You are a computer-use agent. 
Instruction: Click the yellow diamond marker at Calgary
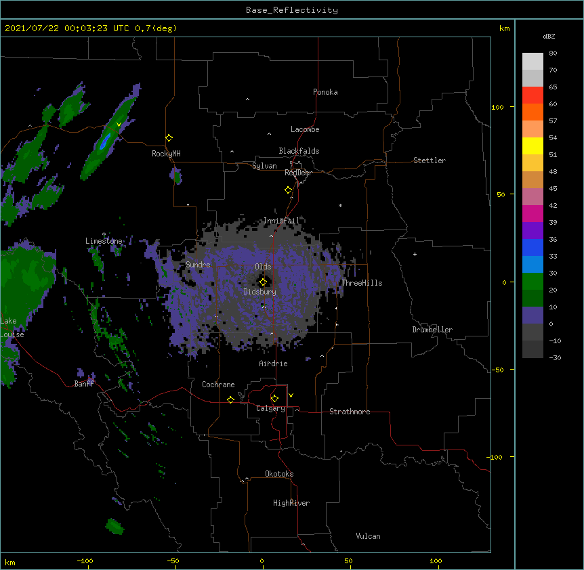(x=274, y=399)
